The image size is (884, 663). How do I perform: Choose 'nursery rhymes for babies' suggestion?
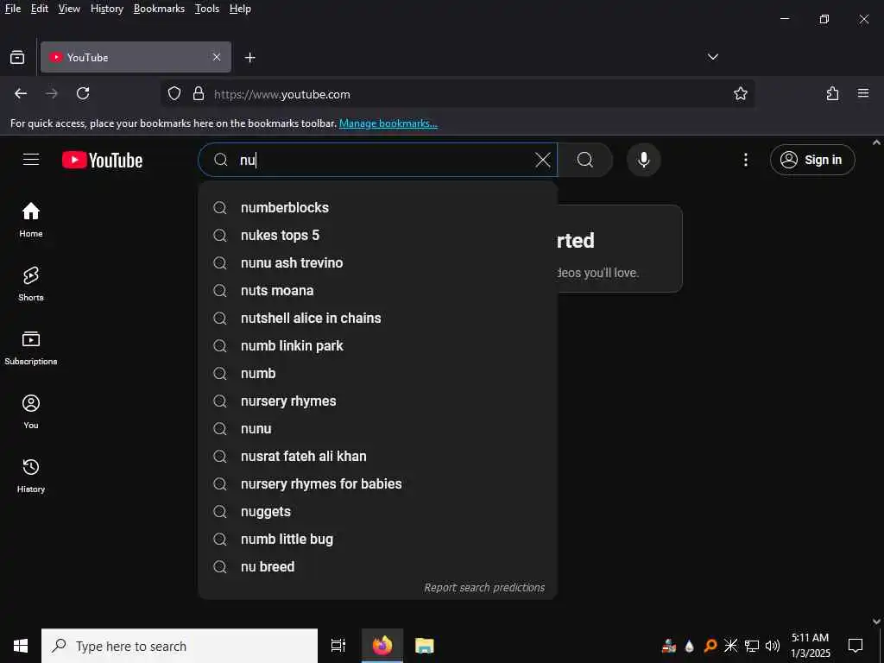point(378,483)
